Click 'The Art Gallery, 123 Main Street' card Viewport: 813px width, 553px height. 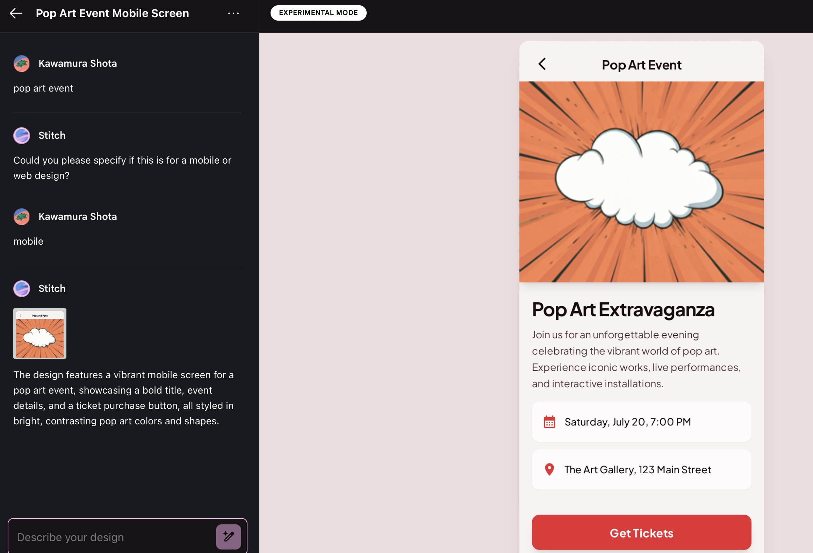coord(641,469)
